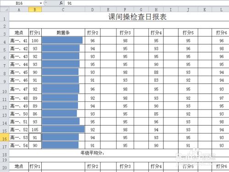This screenshot has width=229, height=172.
Task: Click 打分4 value 83 in 高一、46 row
Action: 156,80
